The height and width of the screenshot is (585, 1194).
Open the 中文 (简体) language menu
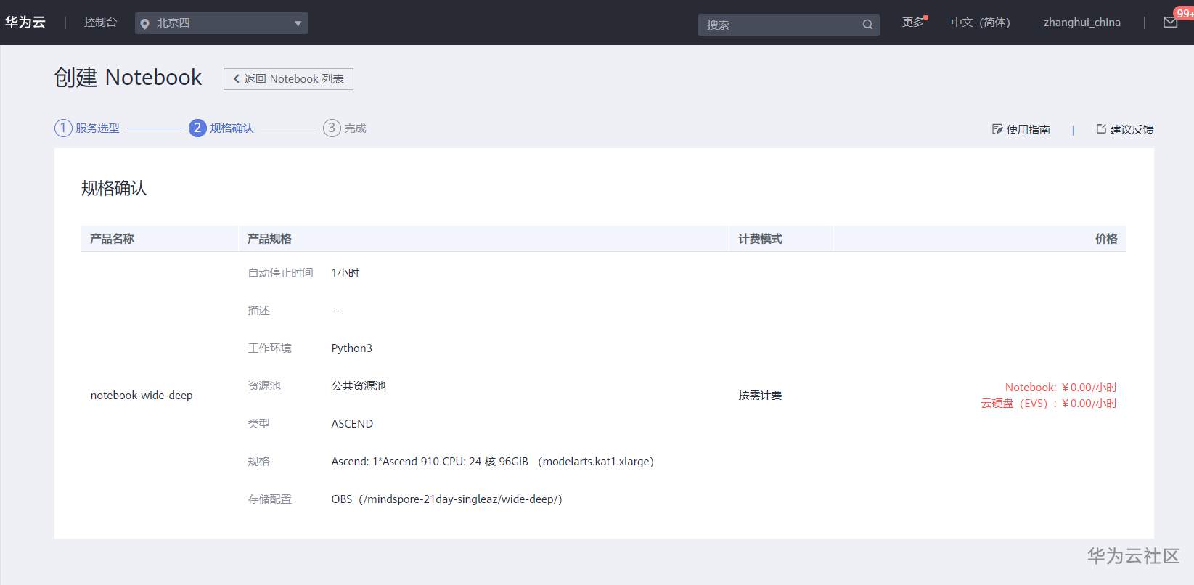pyautogui.click(x=981, y=22)
